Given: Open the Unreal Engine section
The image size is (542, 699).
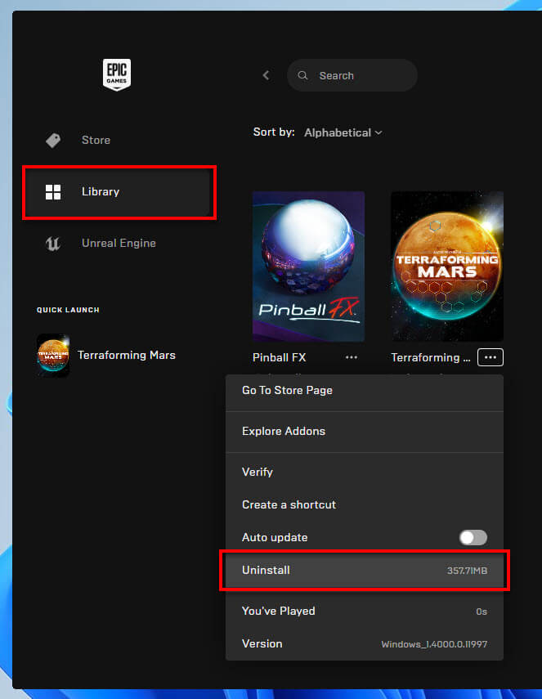Looking at the screenshot, I should [x=117, y=244].
